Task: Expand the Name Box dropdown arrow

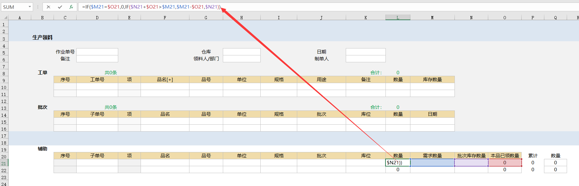Action: tap(30, 7)
